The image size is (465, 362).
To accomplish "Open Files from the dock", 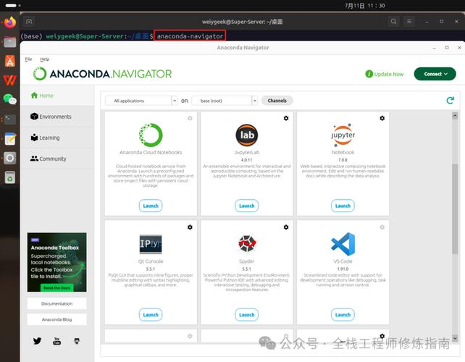I will (x=10, y=42).
